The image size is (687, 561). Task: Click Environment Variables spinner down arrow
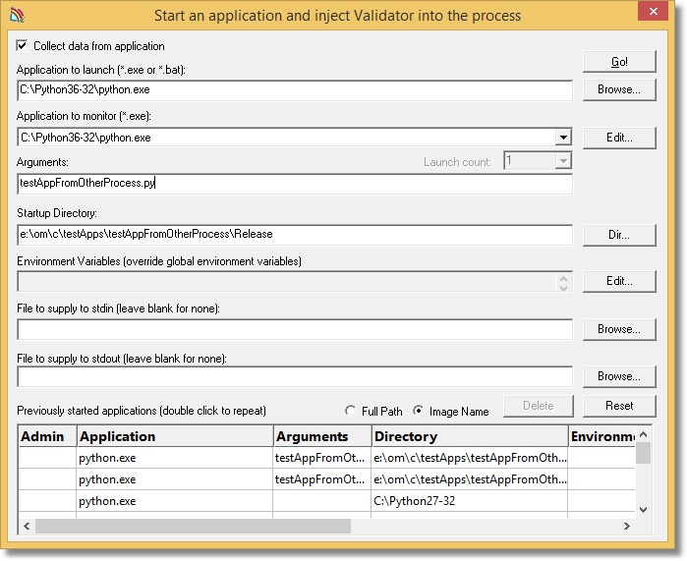[x=563, y=287]
